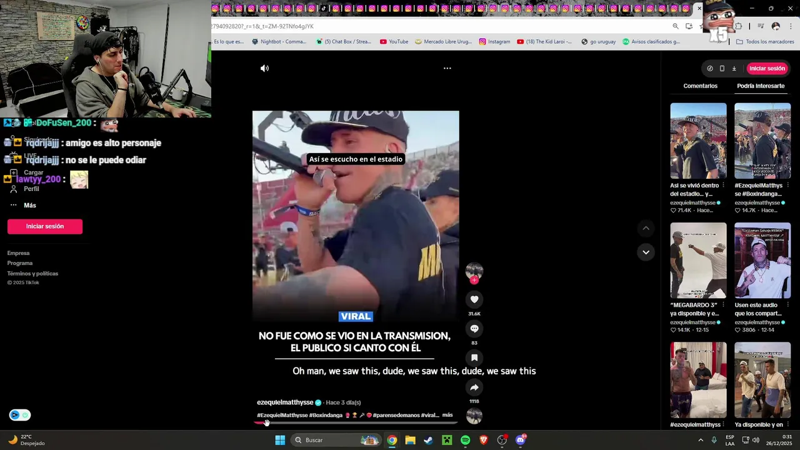Viewport: 800px width, 450px height.
Task: Go to the next video with down arrow
Action: click(646, 252)
